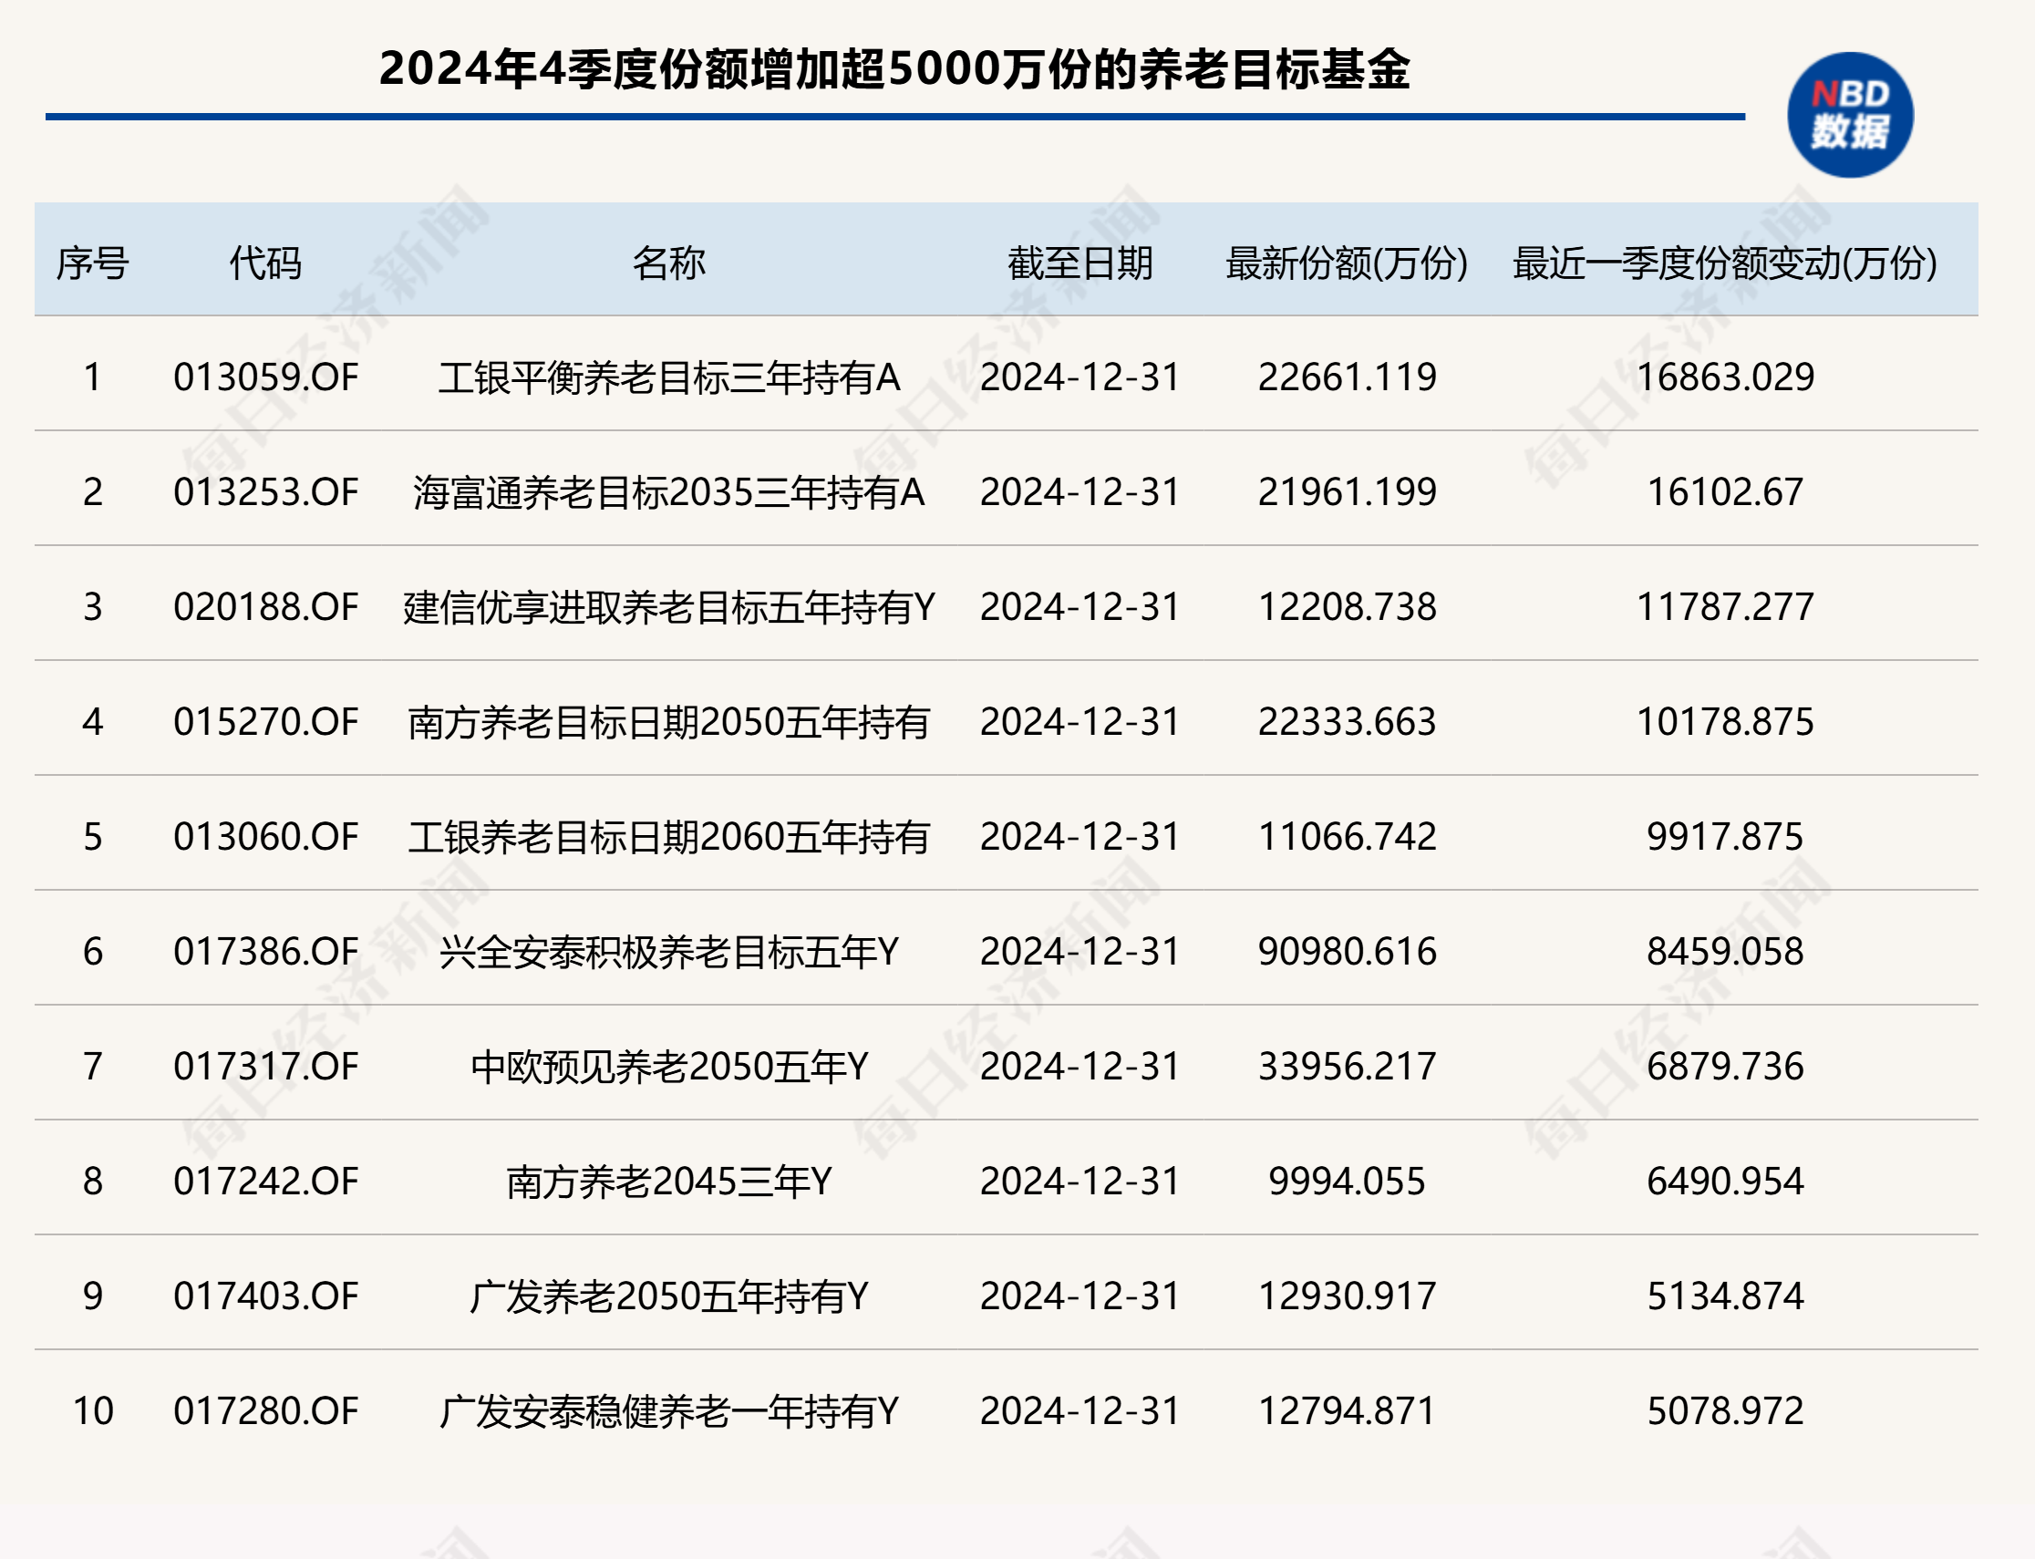The height and width of the screenshot is (1559, 2035).
Task: Click the date in the 017386.OF row
Action: click(1080, 953)
